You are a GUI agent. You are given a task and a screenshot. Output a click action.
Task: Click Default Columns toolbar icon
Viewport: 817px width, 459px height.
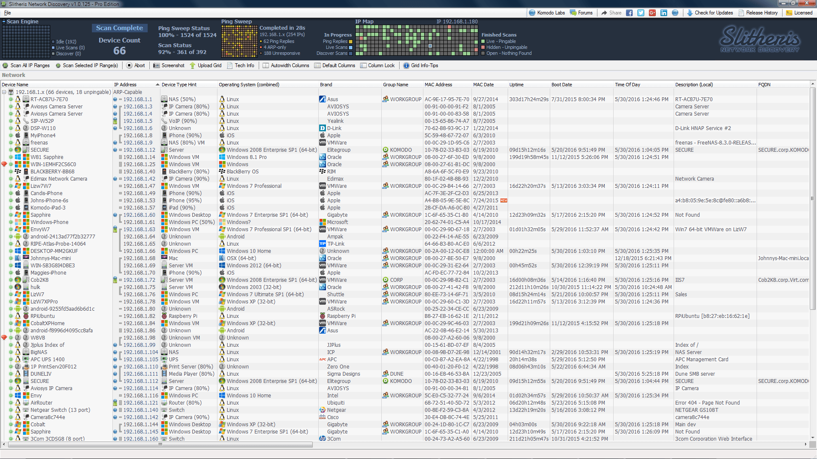pos(317,65)
